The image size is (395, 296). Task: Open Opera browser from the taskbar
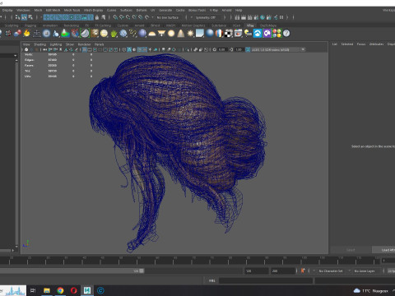pyautogui.click(x=74, y=290)
